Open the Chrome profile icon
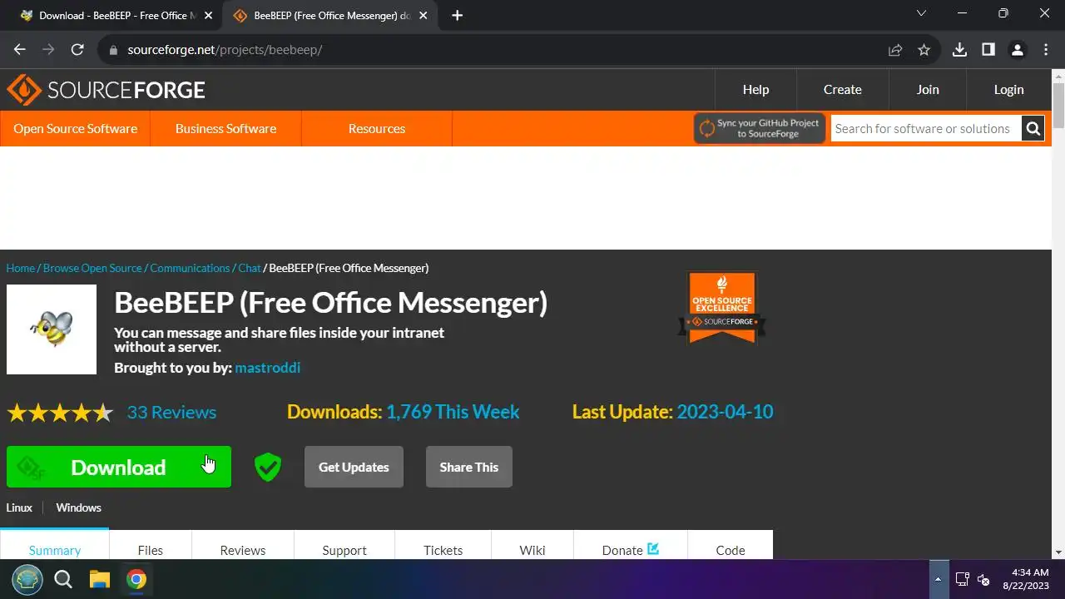This screenshot has height=599, width=1065. tap(1017, 50)
